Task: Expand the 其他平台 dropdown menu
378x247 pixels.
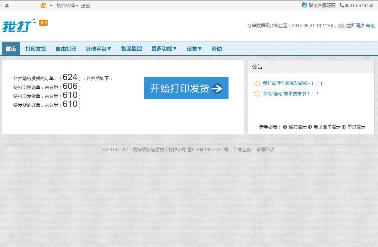Action: tap(98, 48)
